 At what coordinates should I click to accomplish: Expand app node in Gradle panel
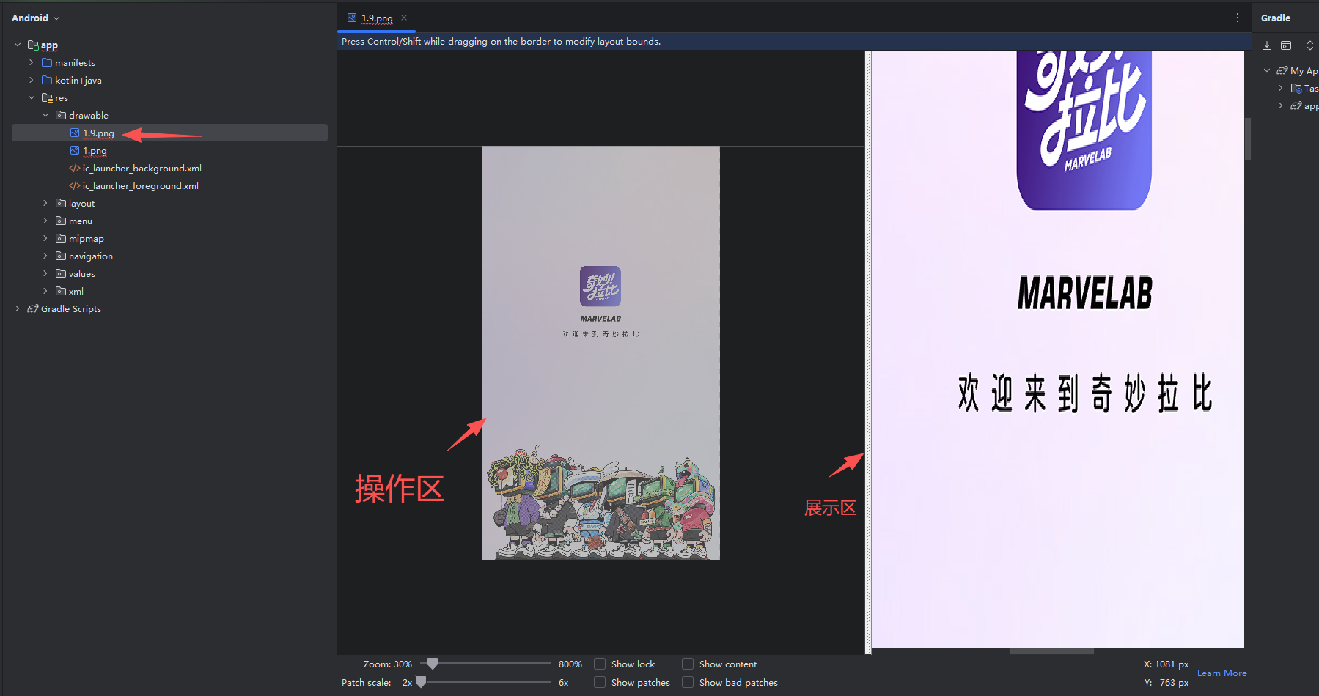pyautogui.click(x=1281, y=105)
